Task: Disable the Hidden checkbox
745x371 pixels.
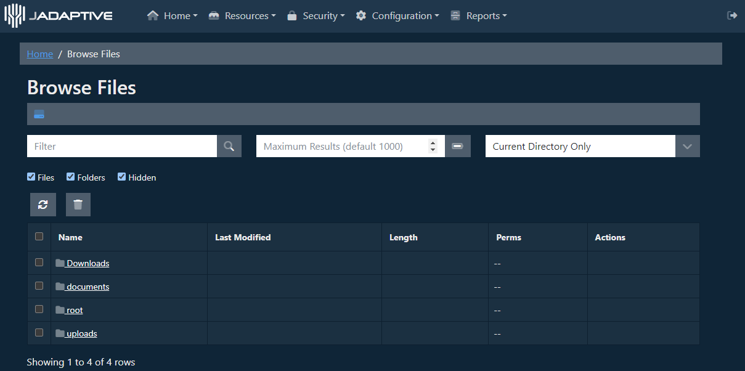Action: [122, 177]
